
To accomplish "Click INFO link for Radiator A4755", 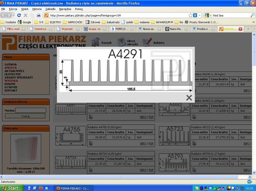I will coord(143,143).
